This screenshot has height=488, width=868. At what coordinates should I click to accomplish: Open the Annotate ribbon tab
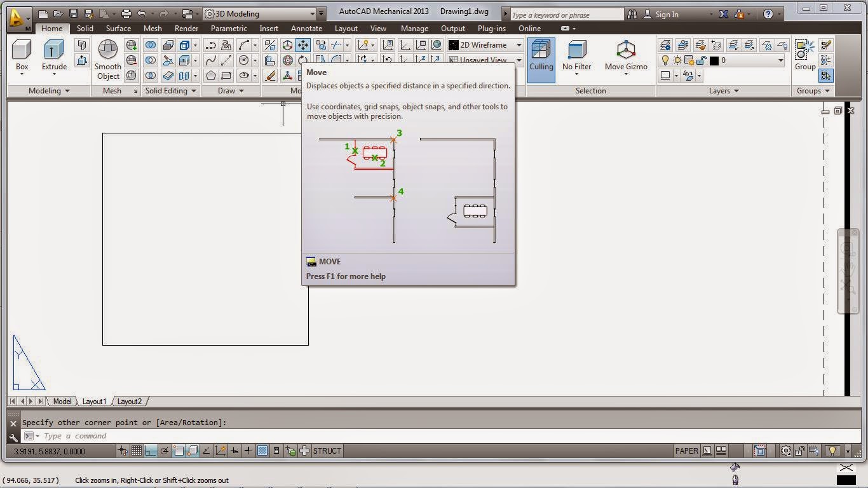click(306, 29)
